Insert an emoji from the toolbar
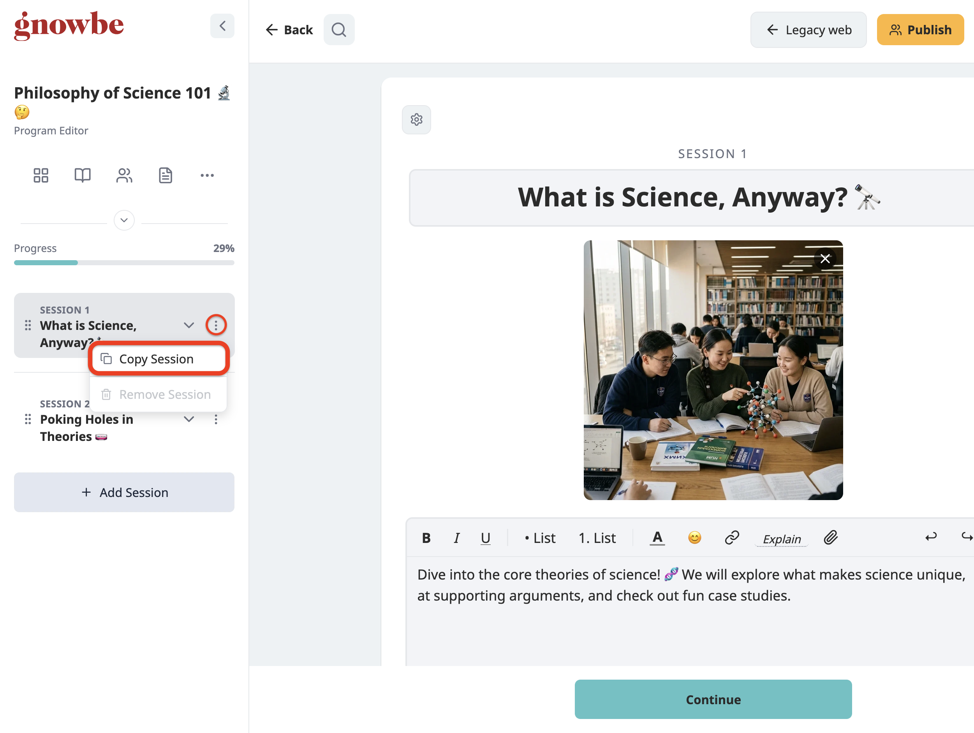This screenshot has width=974, height=733. tap(694, 537)
